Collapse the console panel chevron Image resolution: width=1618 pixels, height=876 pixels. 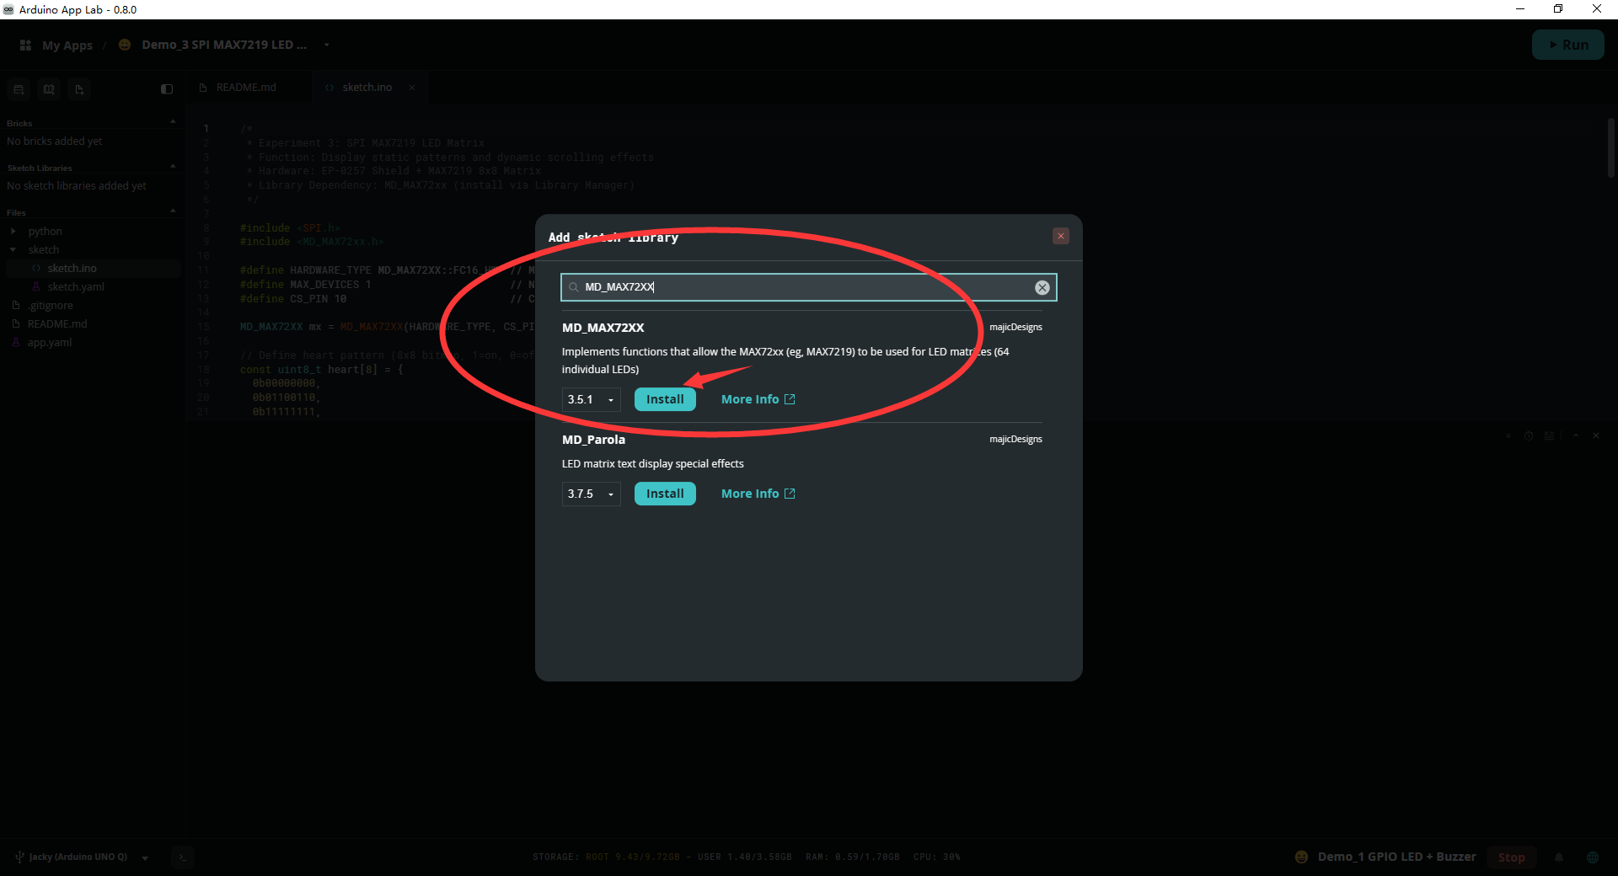point(1576,435)
